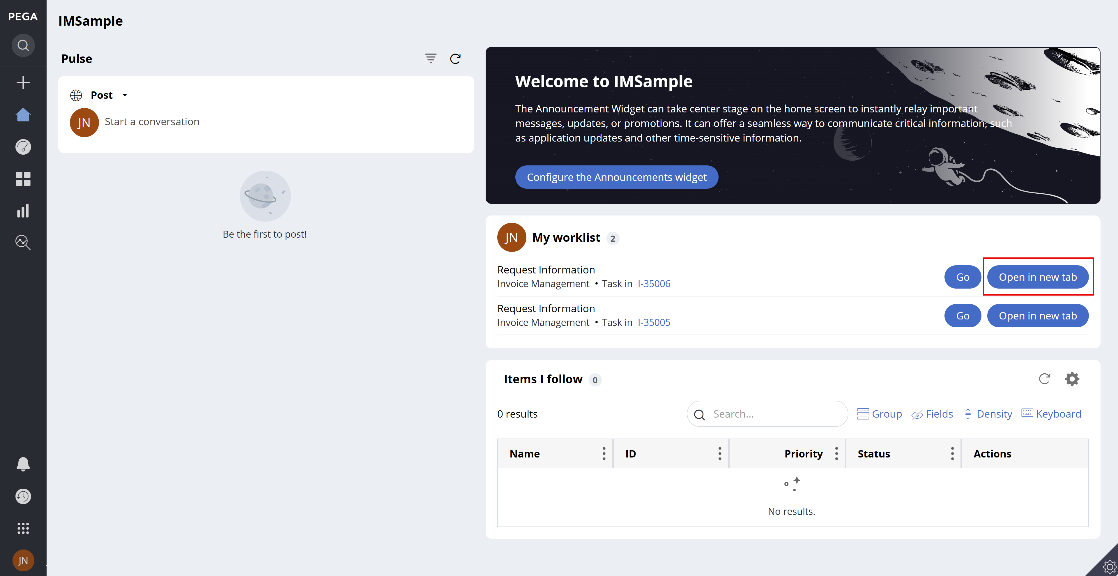Open I-35006 task in new tab
Image resolution: width=1118 pixels, height=576 pixels.
point(1038,277)
